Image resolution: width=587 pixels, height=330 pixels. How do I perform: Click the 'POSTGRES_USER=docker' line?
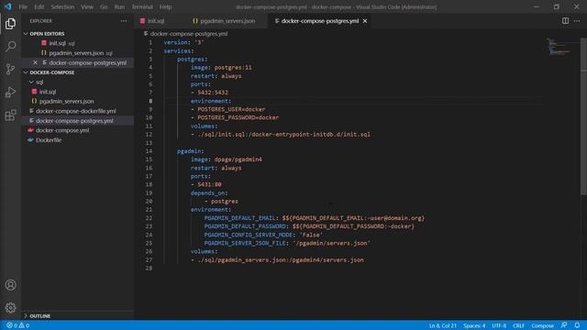[x=231, y=109]
